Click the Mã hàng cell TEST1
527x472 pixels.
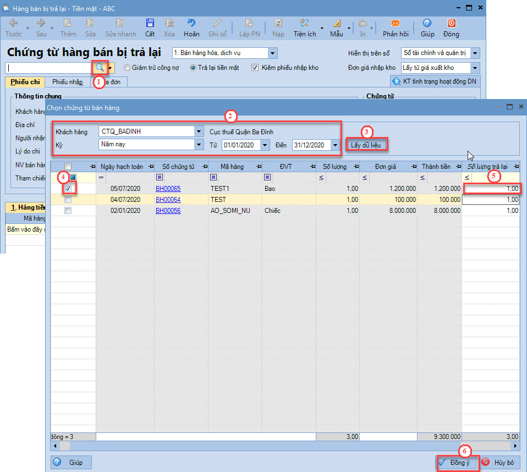click(x=235, y=189)
